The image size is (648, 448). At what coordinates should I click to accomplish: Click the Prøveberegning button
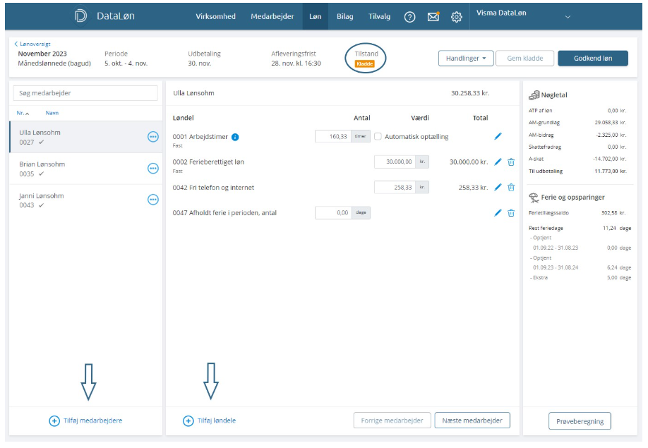(x=580, y=420)
